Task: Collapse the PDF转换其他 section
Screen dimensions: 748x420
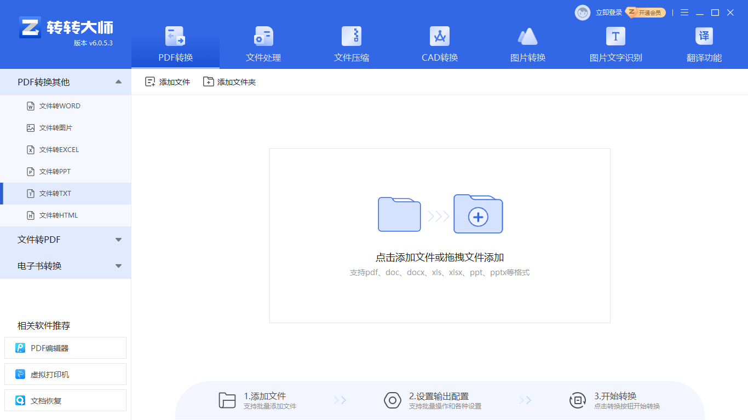Action: point(66,82)
